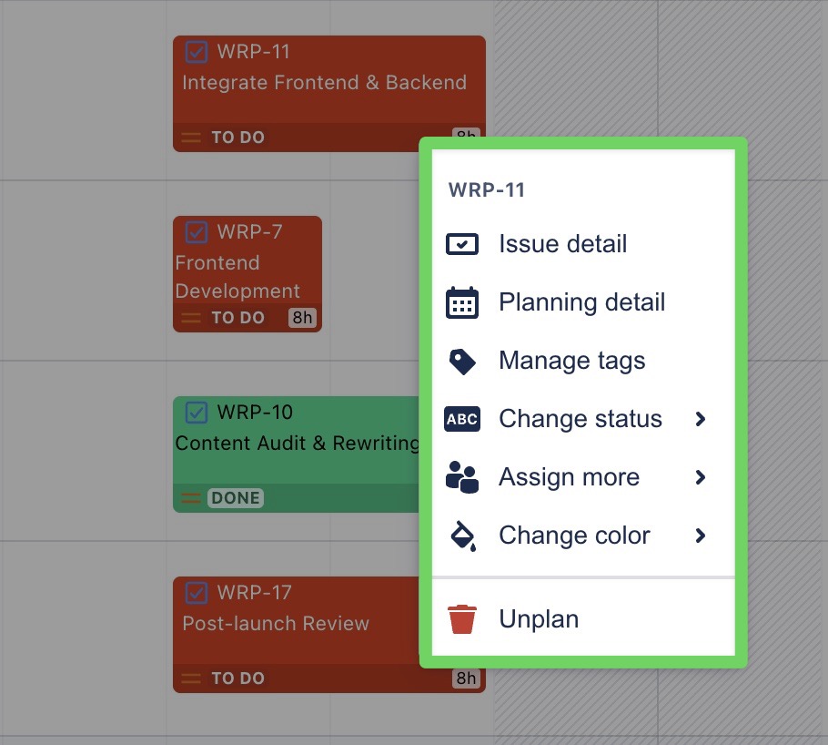Toggle the WRP-7 task checkbox
The width and height of the screenshot is (828, 745).
click(197, 232)
